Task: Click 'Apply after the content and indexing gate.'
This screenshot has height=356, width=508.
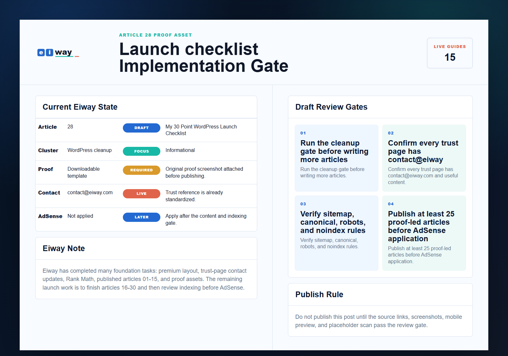Action: (x=206, y=219)
